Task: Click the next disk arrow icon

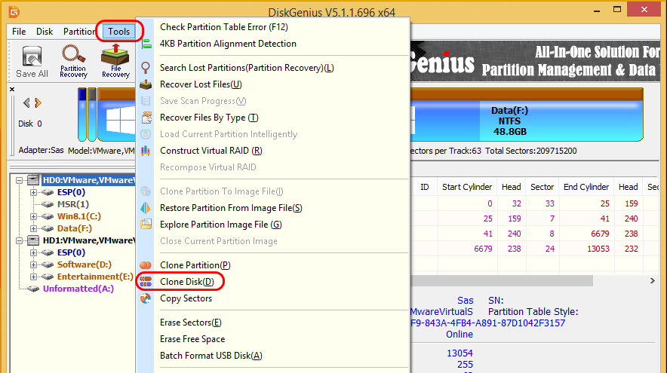Action: pos(38,102)
